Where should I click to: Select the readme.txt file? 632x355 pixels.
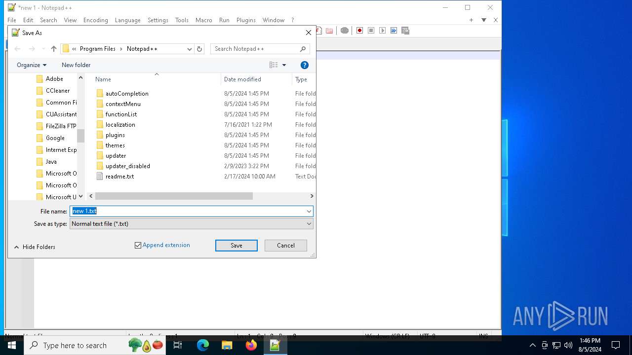[119, 177]
